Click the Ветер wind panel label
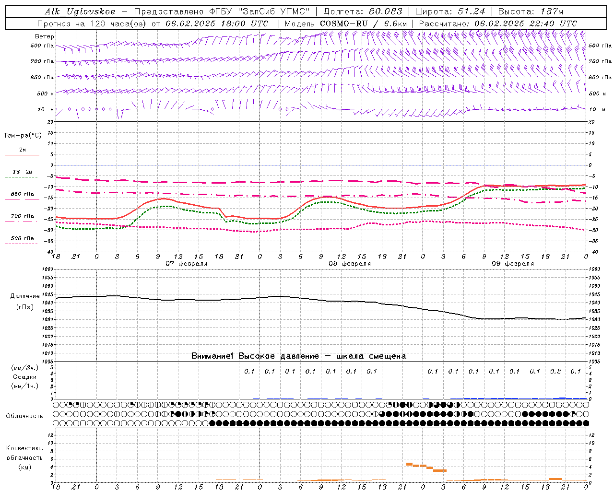 pos(45,36)
